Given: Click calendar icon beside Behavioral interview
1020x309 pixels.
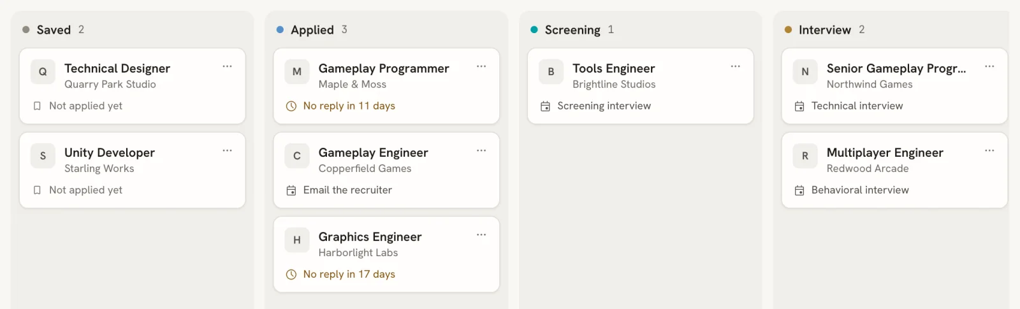Looking at the screenshot, I should (x=799, y=190).
